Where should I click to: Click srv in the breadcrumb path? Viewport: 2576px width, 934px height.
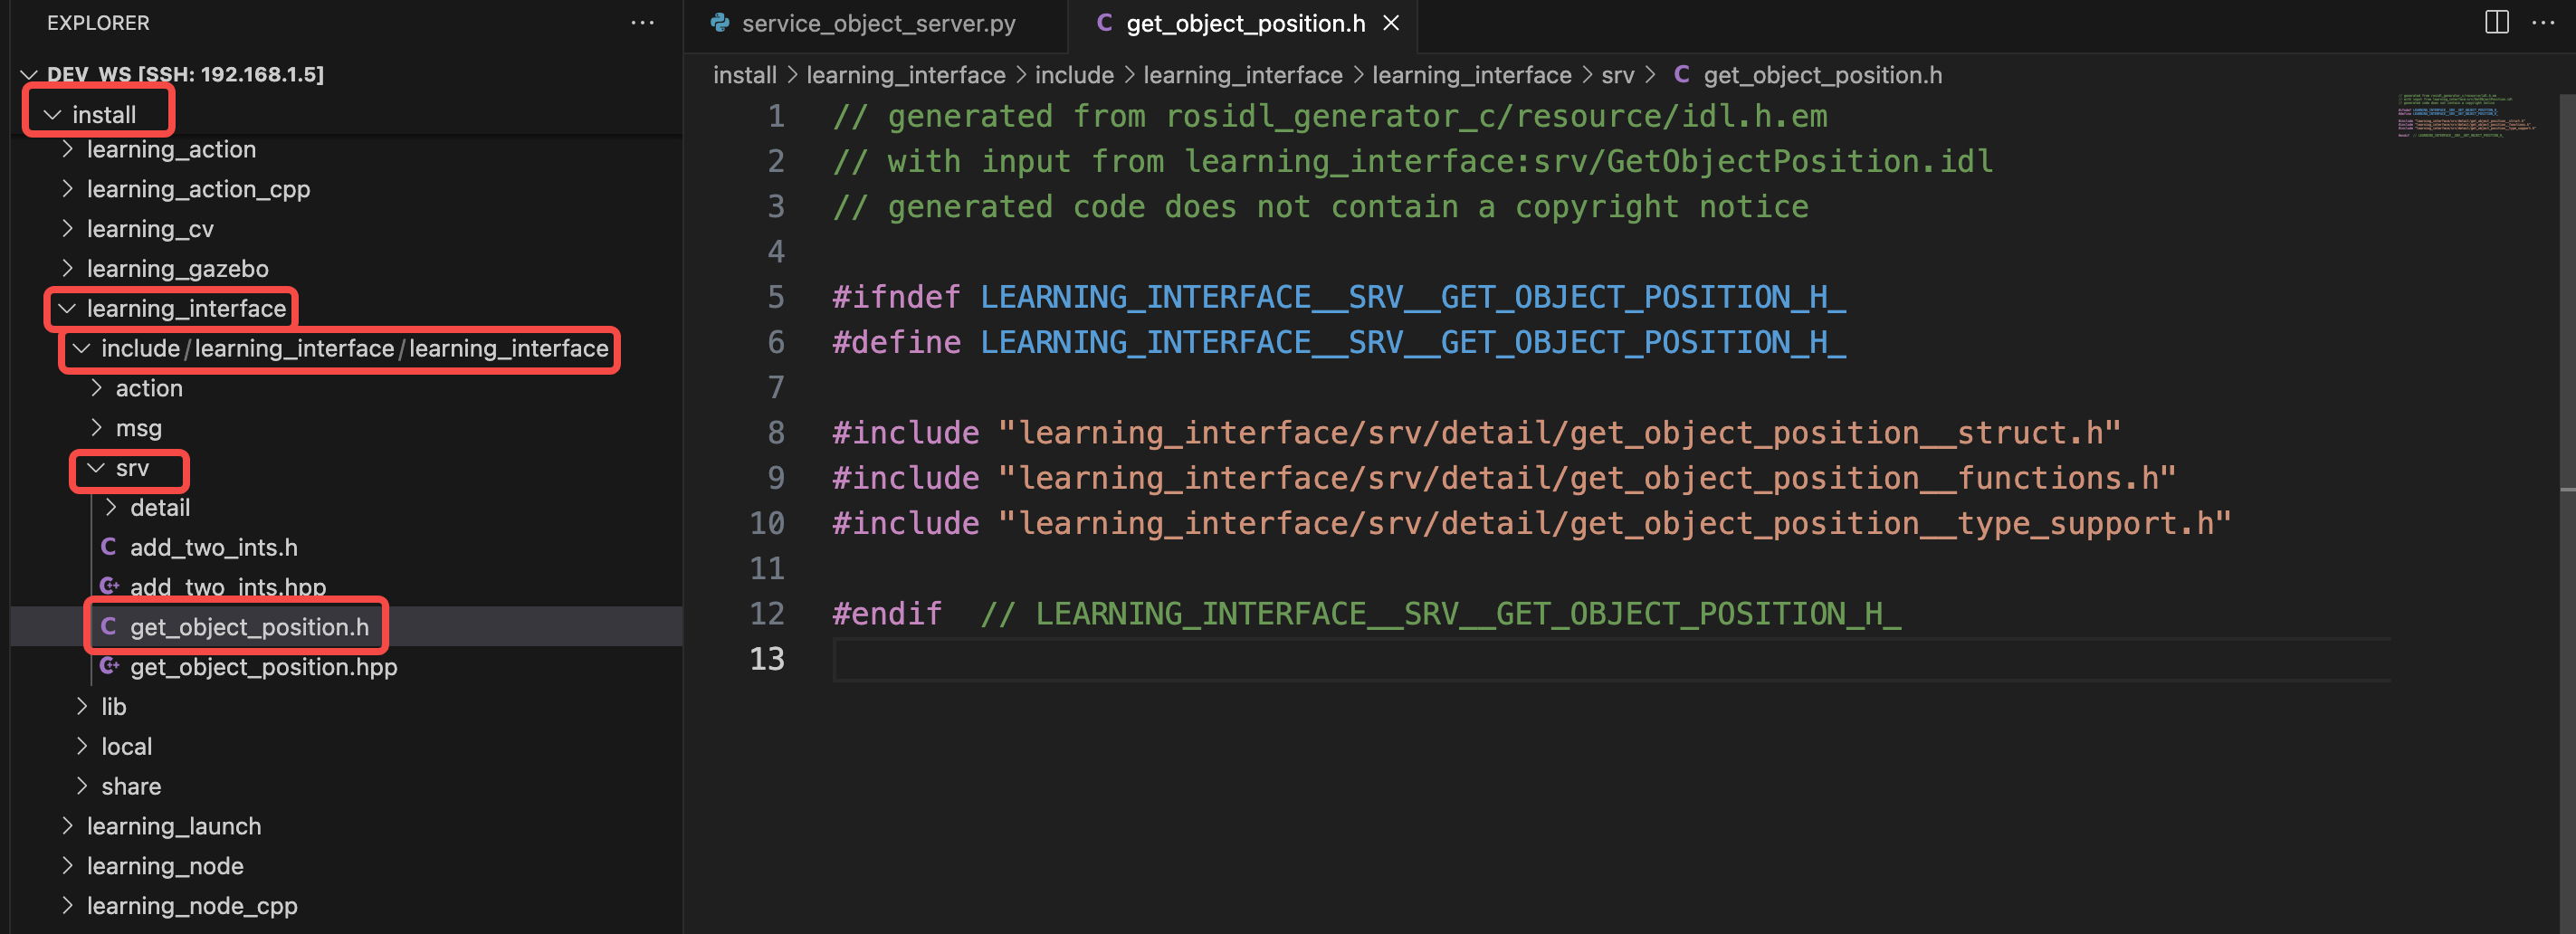pyautogui.click(x=1617, y=75)
